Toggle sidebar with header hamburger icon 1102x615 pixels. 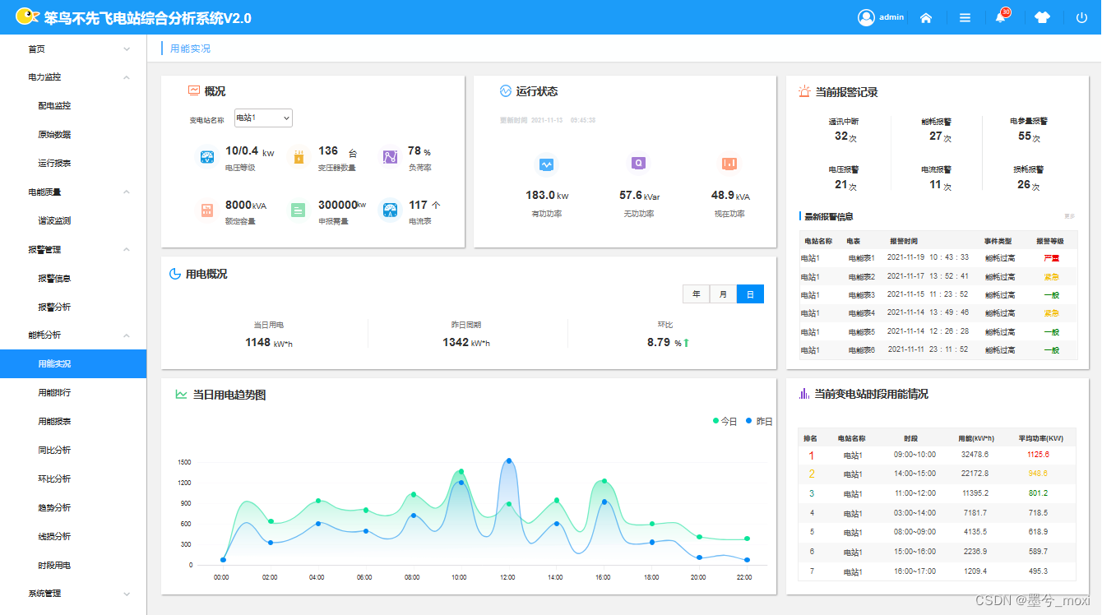click(965, 17)
